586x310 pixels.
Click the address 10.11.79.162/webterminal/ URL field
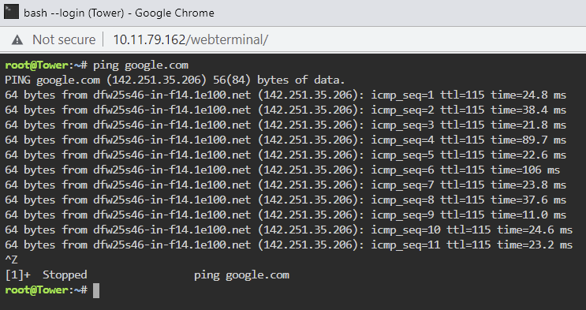(x=190, y=39)
